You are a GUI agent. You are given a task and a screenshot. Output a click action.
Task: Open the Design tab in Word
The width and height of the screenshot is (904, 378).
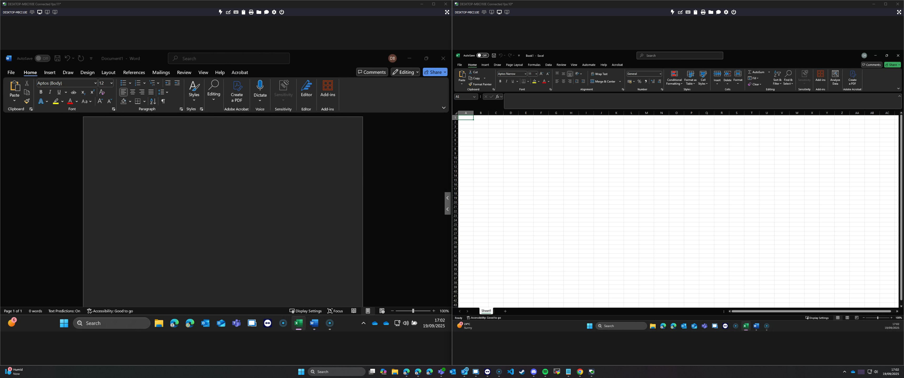point(88,73)
